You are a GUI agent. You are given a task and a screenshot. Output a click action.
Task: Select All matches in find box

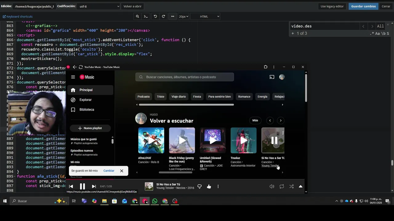coord(380,26)
